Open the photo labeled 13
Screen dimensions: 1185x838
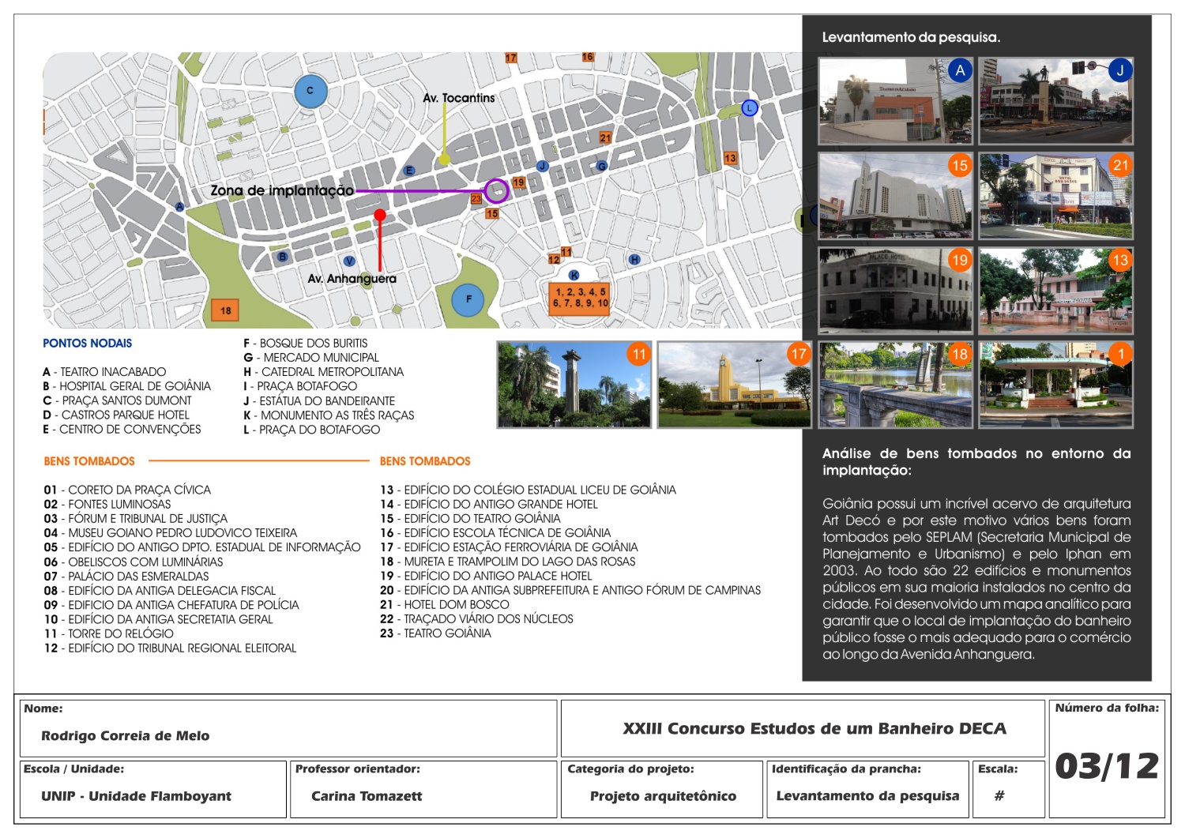pyautogui.click(x=1056, y=291)
